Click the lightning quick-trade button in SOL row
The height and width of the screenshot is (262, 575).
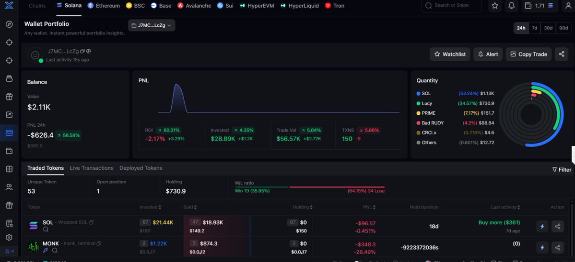(542, 227)
